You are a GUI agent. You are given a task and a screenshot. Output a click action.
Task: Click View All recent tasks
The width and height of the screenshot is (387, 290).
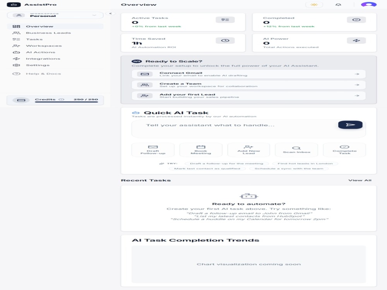(x=360, y=180)
